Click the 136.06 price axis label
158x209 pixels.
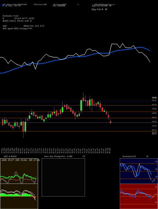[154, 109]
